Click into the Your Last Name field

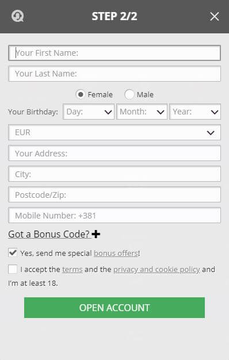tap(114, 74)
